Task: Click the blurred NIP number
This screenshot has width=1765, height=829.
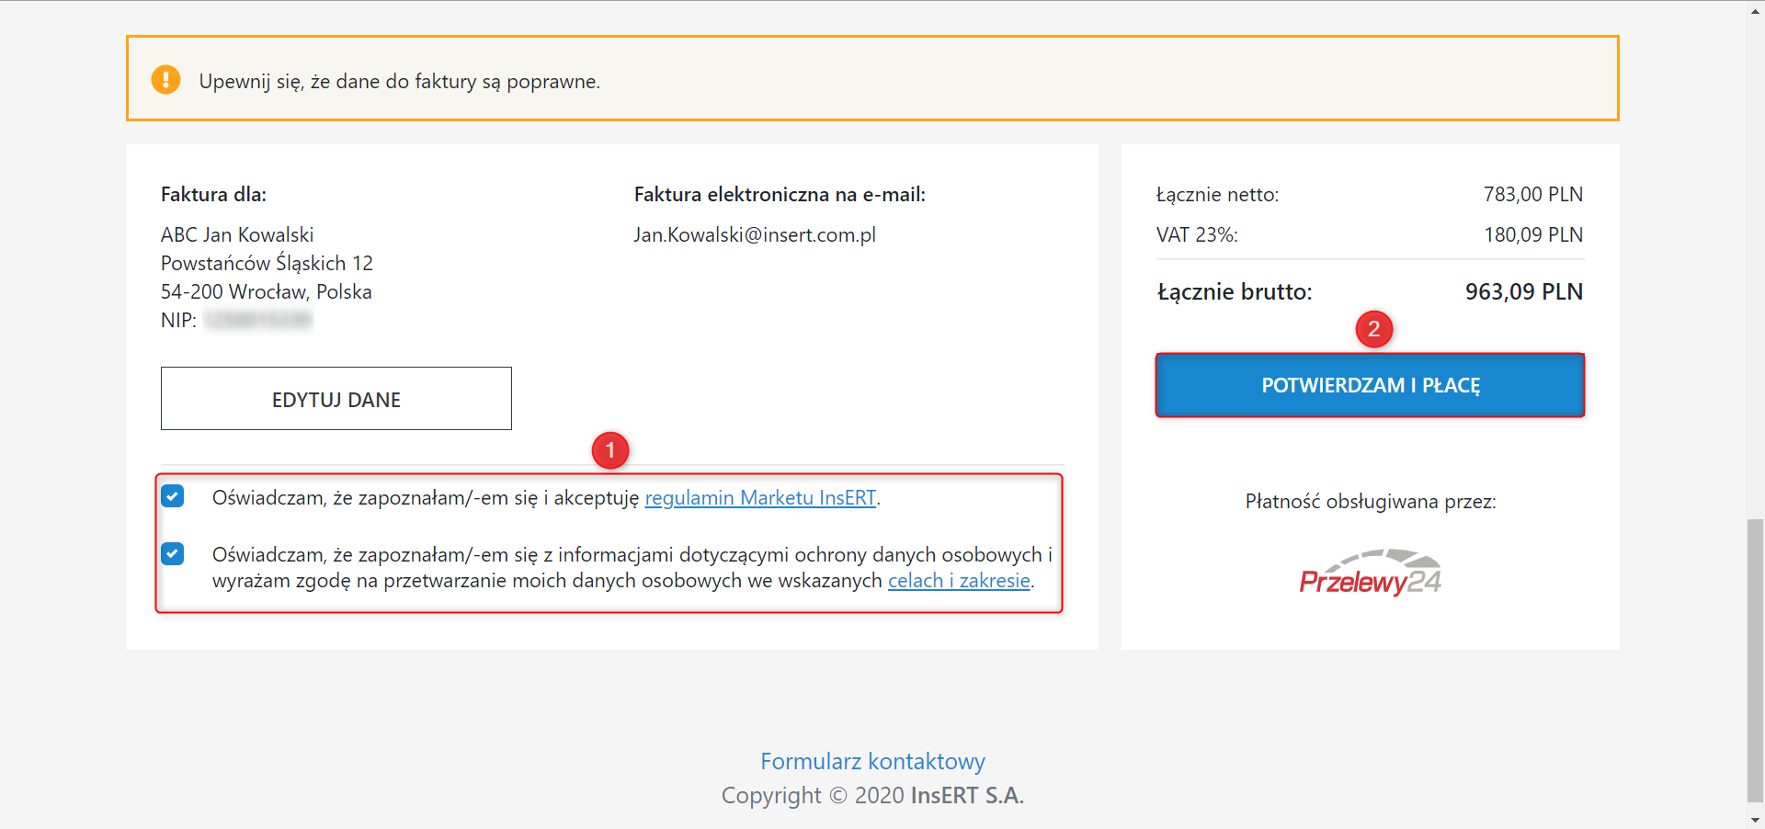Action: [258, 320]
